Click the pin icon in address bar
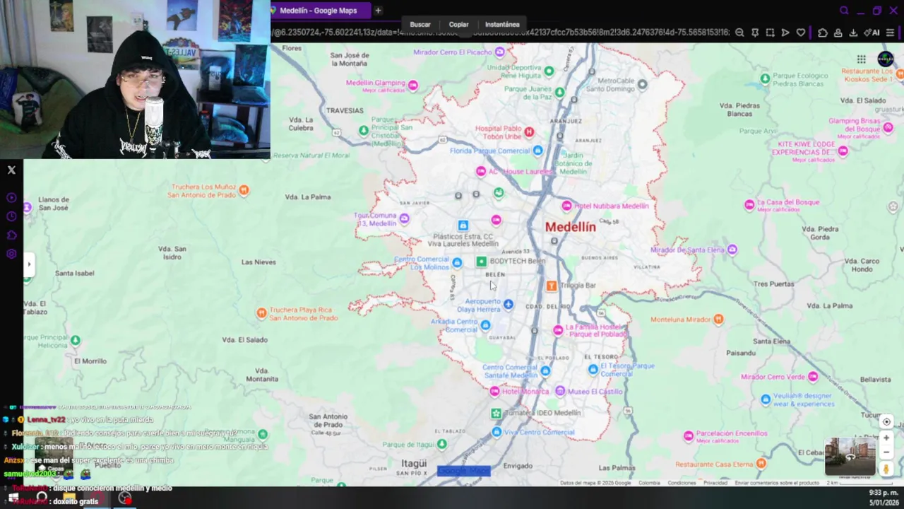Image resolution: width=904 pixels, height=509 pixels. [x=755, y=33]
